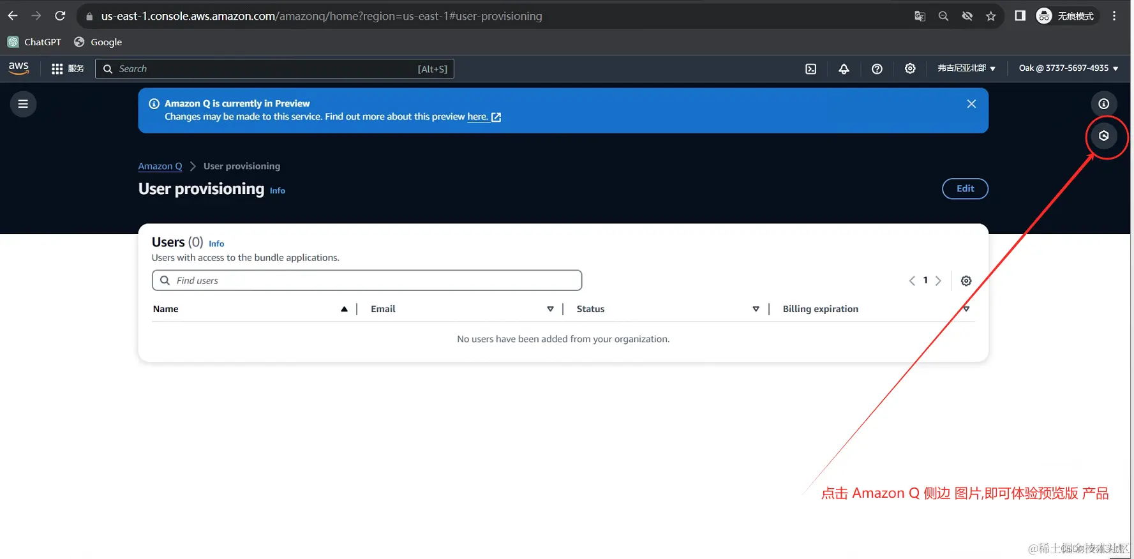Viewport: 1134px width, 559px height.
Task: Open the incognito profile indicator
Action: (1065, 16)
